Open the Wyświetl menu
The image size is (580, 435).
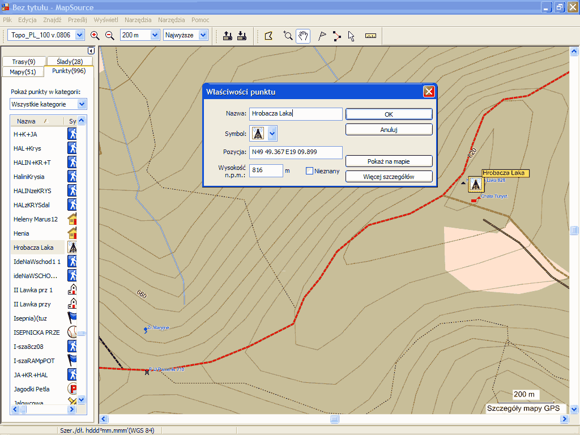pyautogui.click(x=106, y=20)
